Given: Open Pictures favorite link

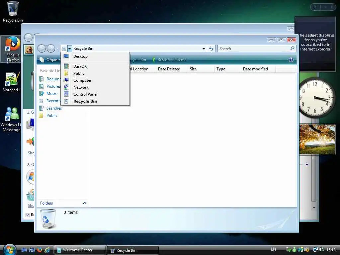Looking at the screenshot, I should click(x=50, y=86).
